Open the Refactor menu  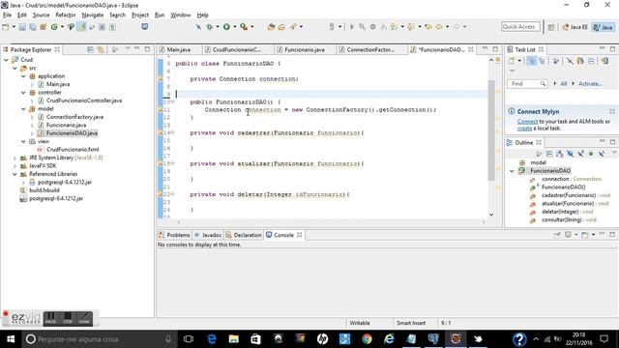66,15
